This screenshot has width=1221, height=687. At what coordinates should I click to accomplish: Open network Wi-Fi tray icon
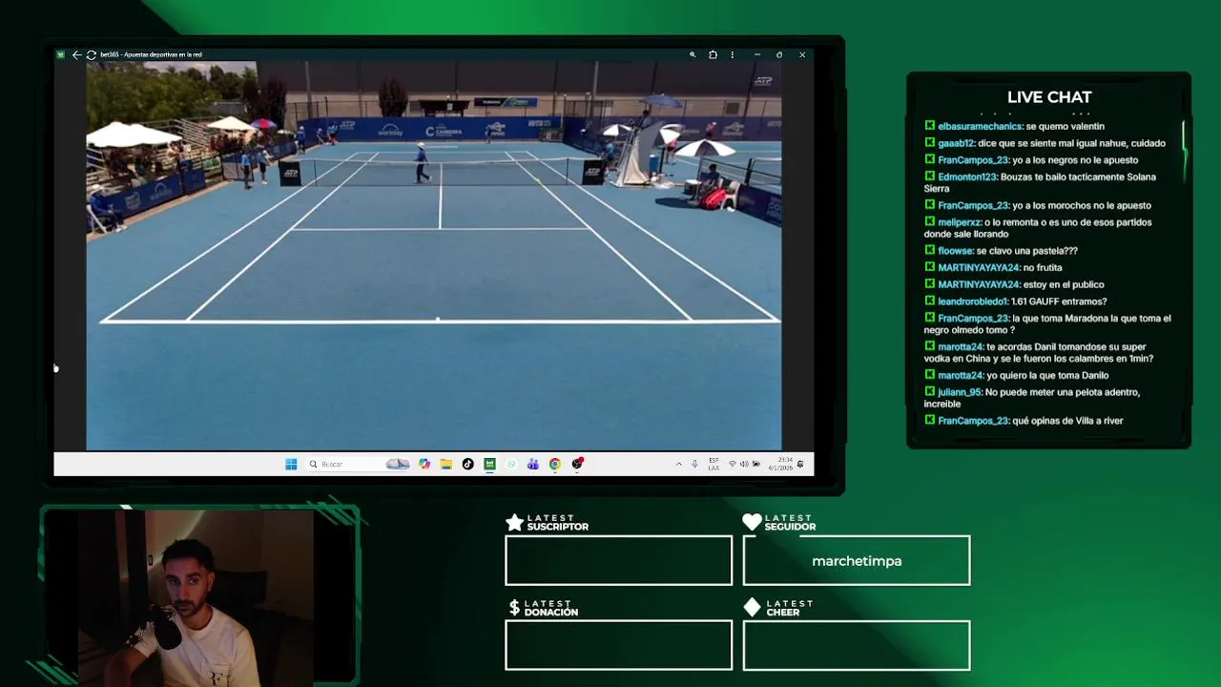point(733,464)
